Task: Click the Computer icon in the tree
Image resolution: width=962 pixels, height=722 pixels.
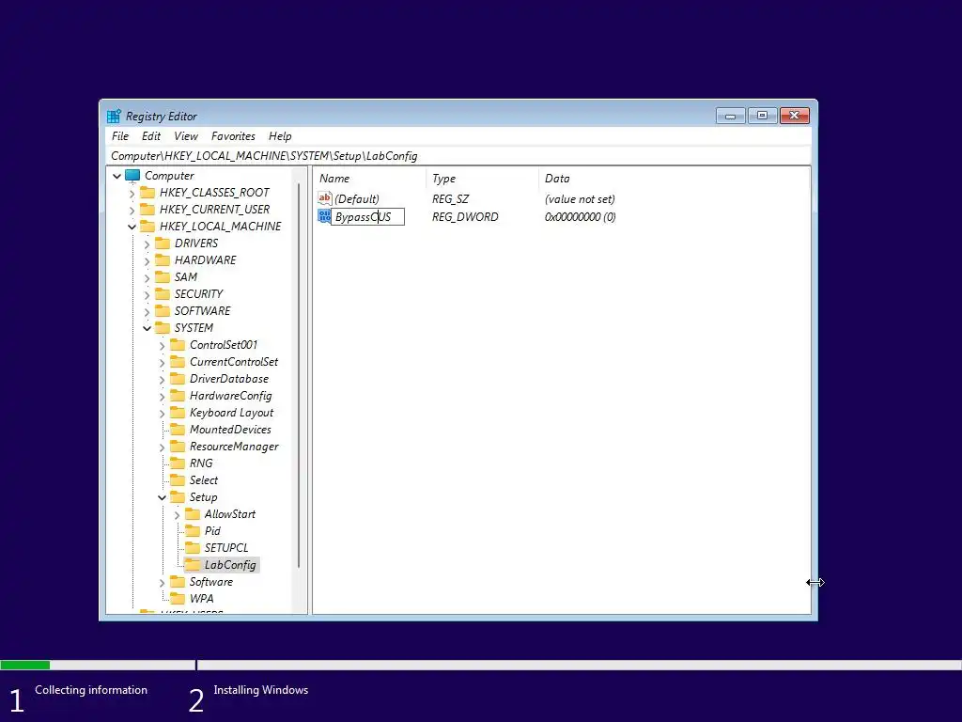Action: (132, 176)
